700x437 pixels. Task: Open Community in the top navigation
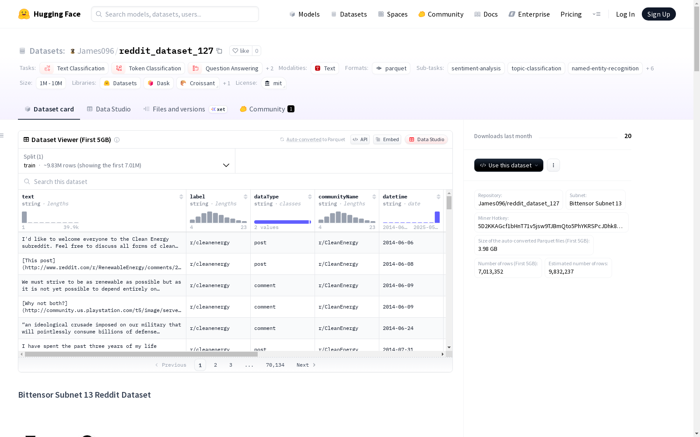click(441, 14)
